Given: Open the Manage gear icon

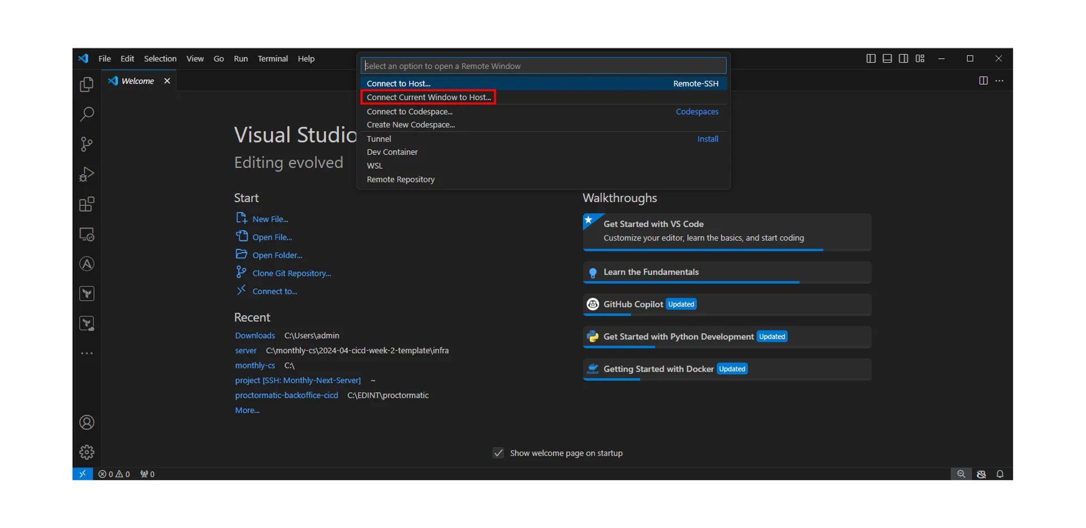Looking at the screenshot, I should tap(87, 452).
